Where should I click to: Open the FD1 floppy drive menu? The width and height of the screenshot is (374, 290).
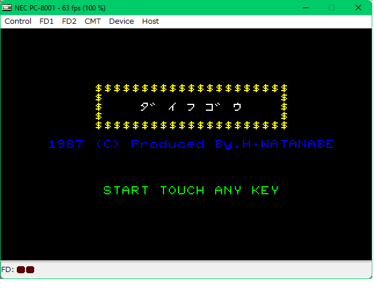[46, 21]
